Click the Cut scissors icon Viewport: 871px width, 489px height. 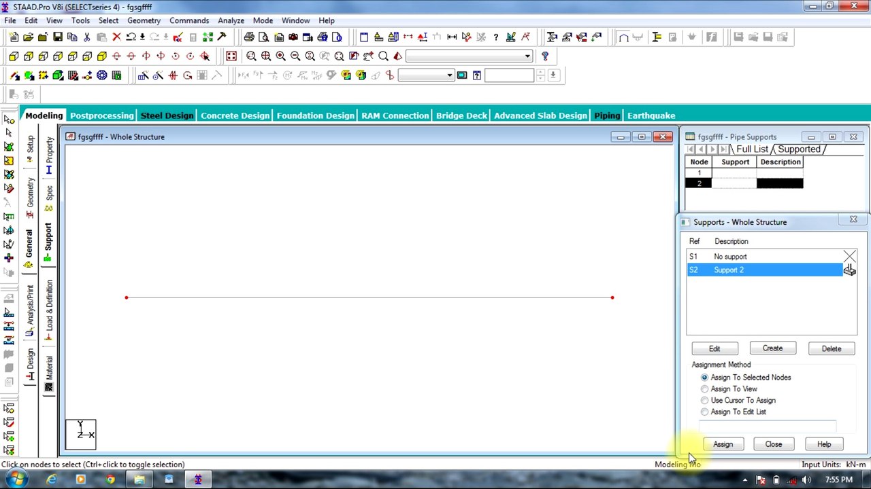[87, 37]
